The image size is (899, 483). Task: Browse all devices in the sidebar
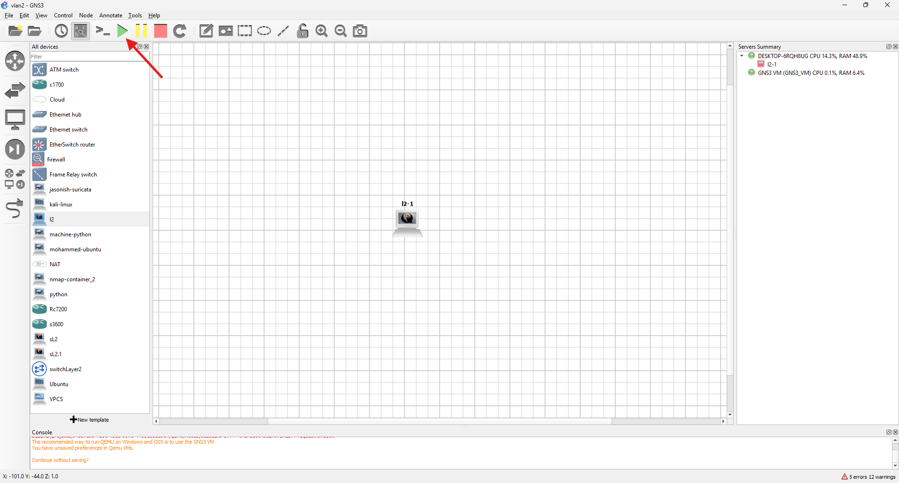pyautogui.click(x=15, y=179)
